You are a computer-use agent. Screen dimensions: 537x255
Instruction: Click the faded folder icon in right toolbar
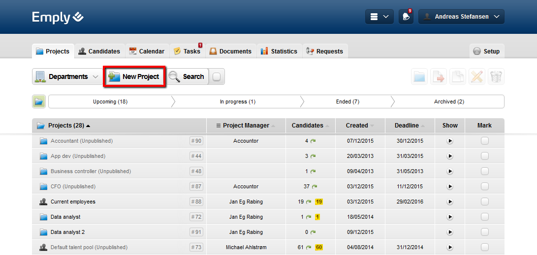point(419,76)
